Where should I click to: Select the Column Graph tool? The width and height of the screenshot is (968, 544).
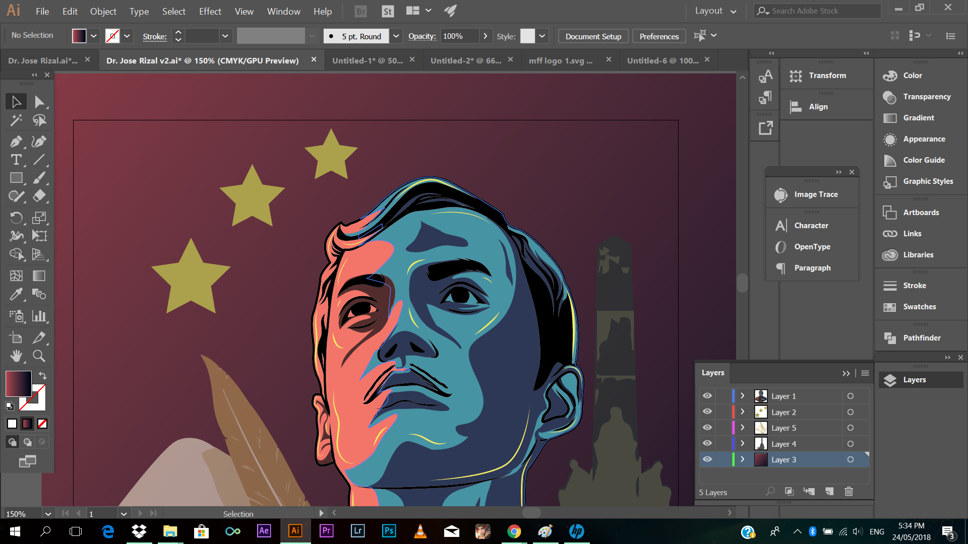pyautogui.click(x=39, y=316)
